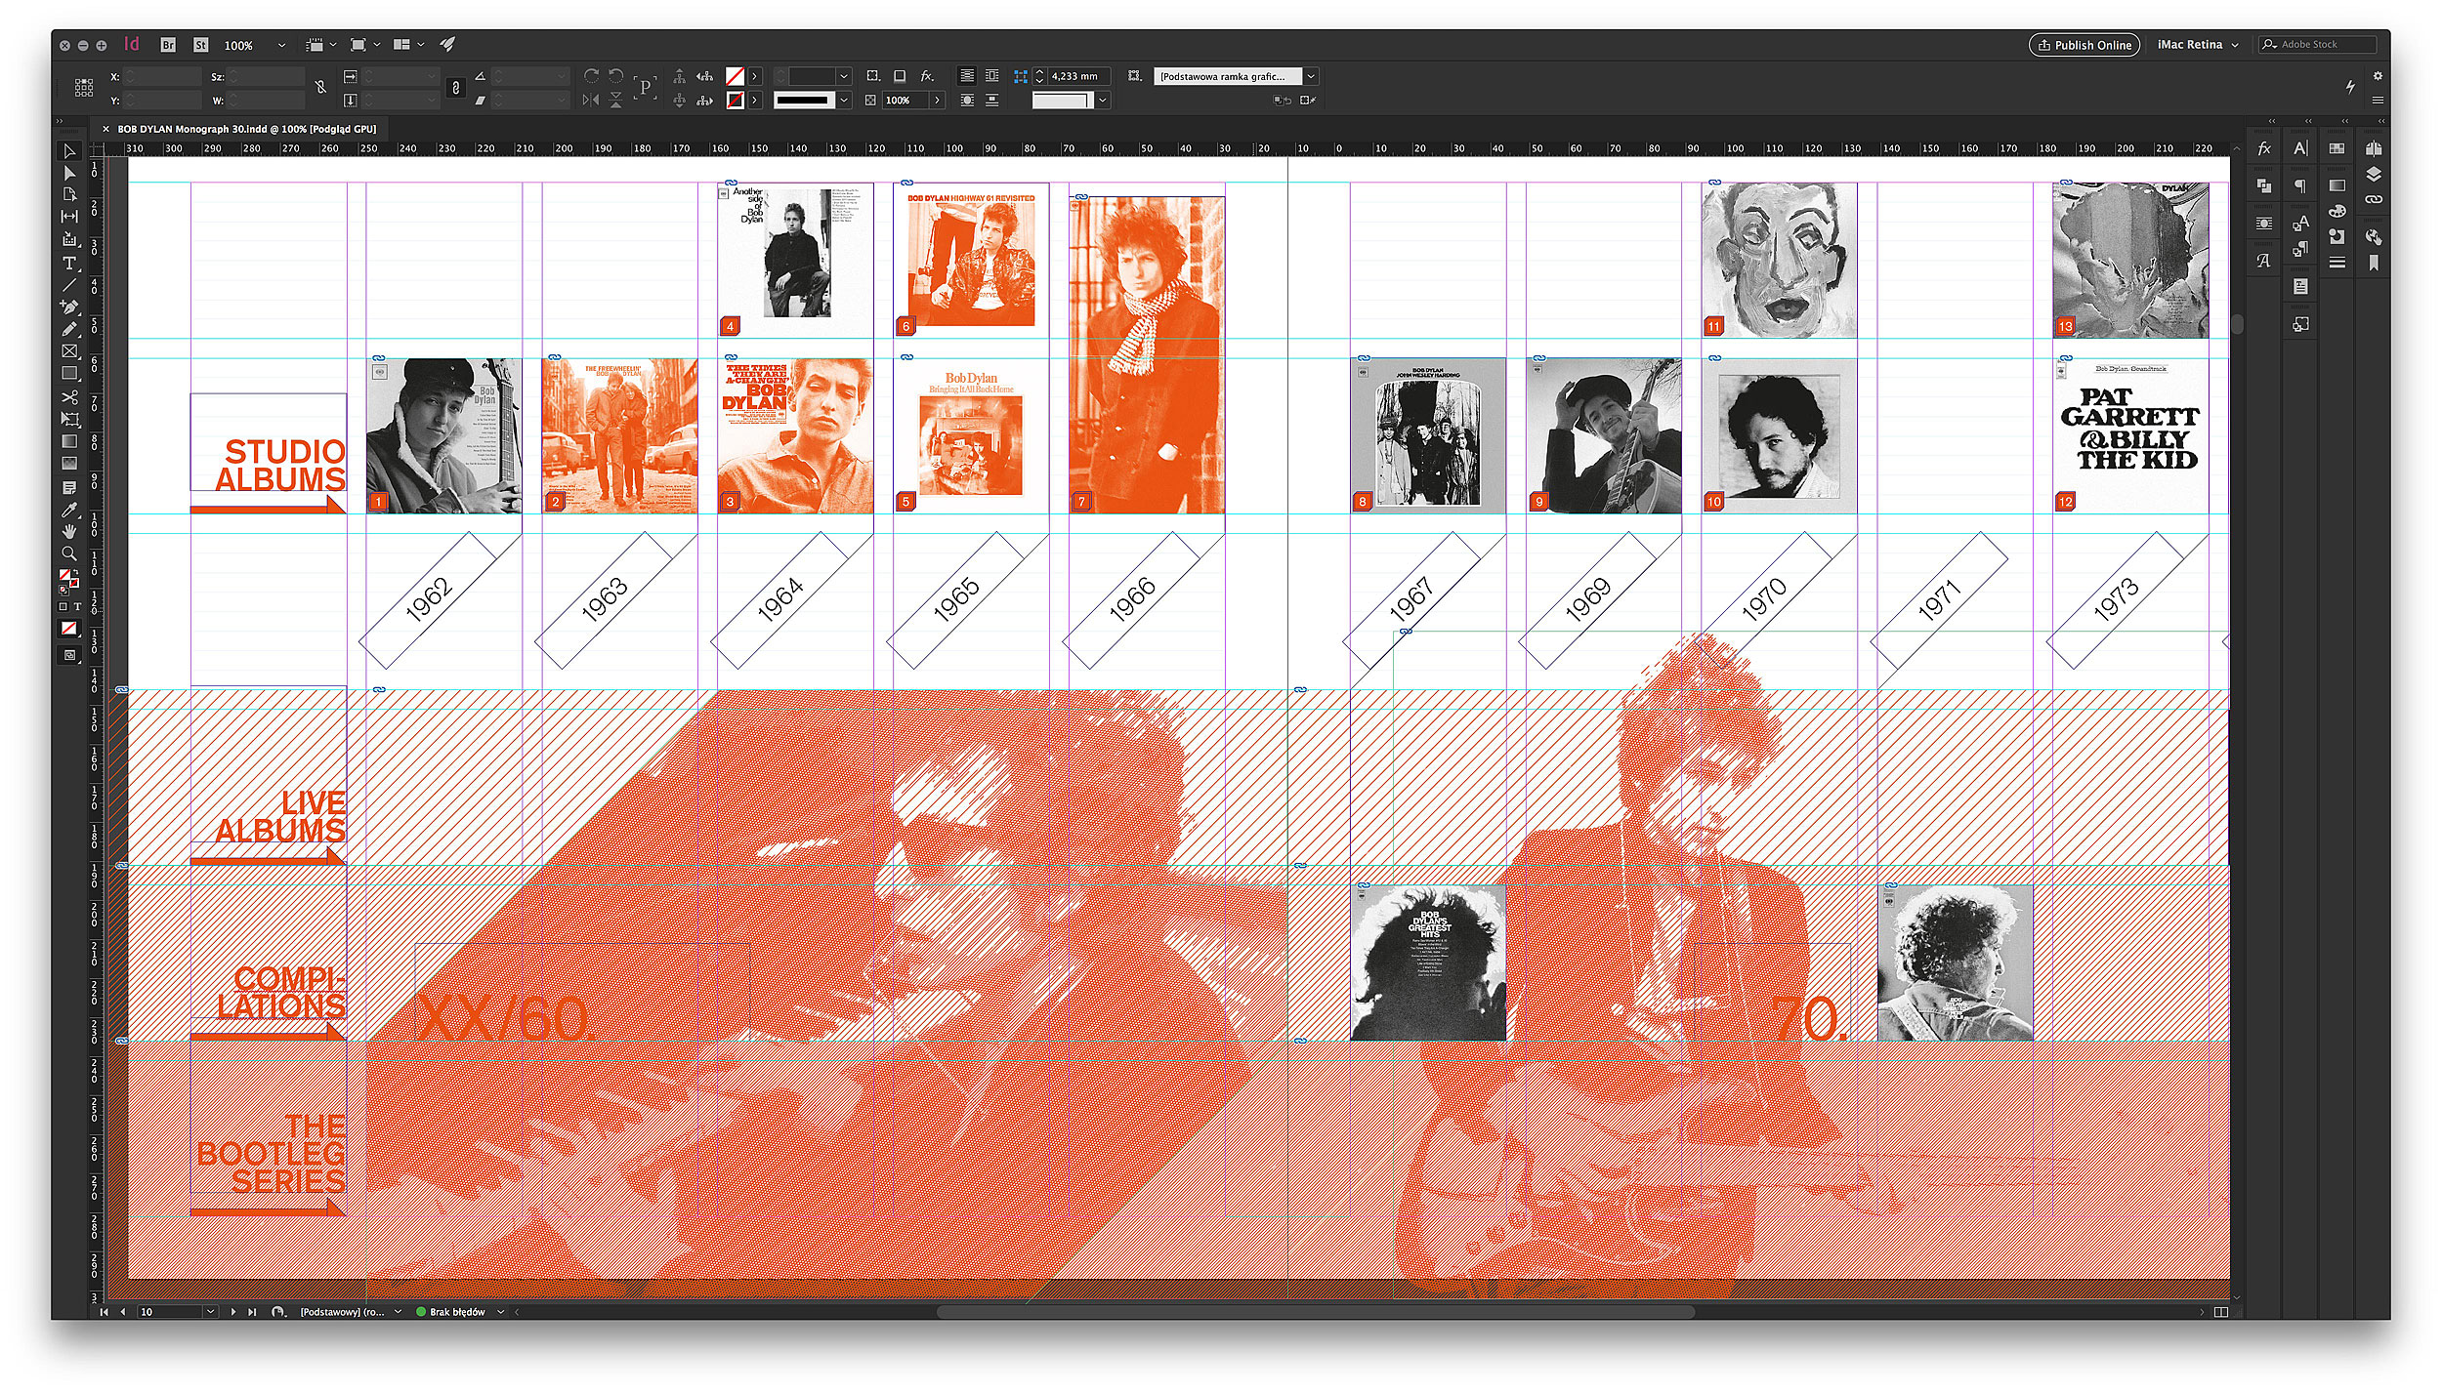Select the Selection tool arrow
Viewport: 2442px width, 1393px height.
(x=69, y=151)
